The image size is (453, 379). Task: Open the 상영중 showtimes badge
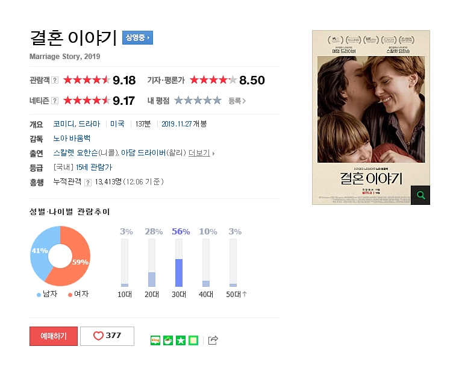click(137, 37)
